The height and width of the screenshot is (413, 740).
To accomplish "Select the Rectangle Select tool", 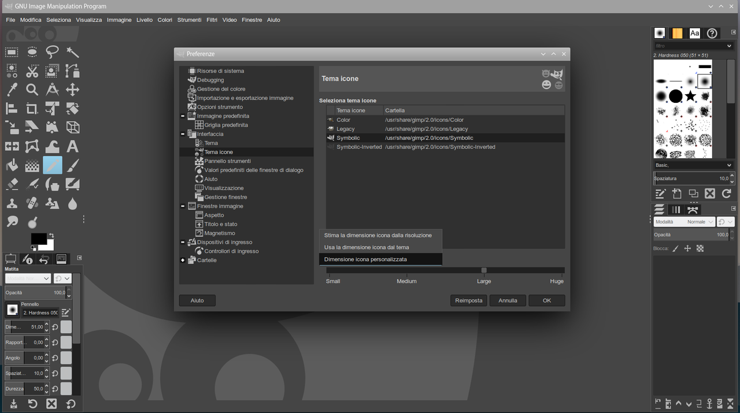I will click(12, 52).
